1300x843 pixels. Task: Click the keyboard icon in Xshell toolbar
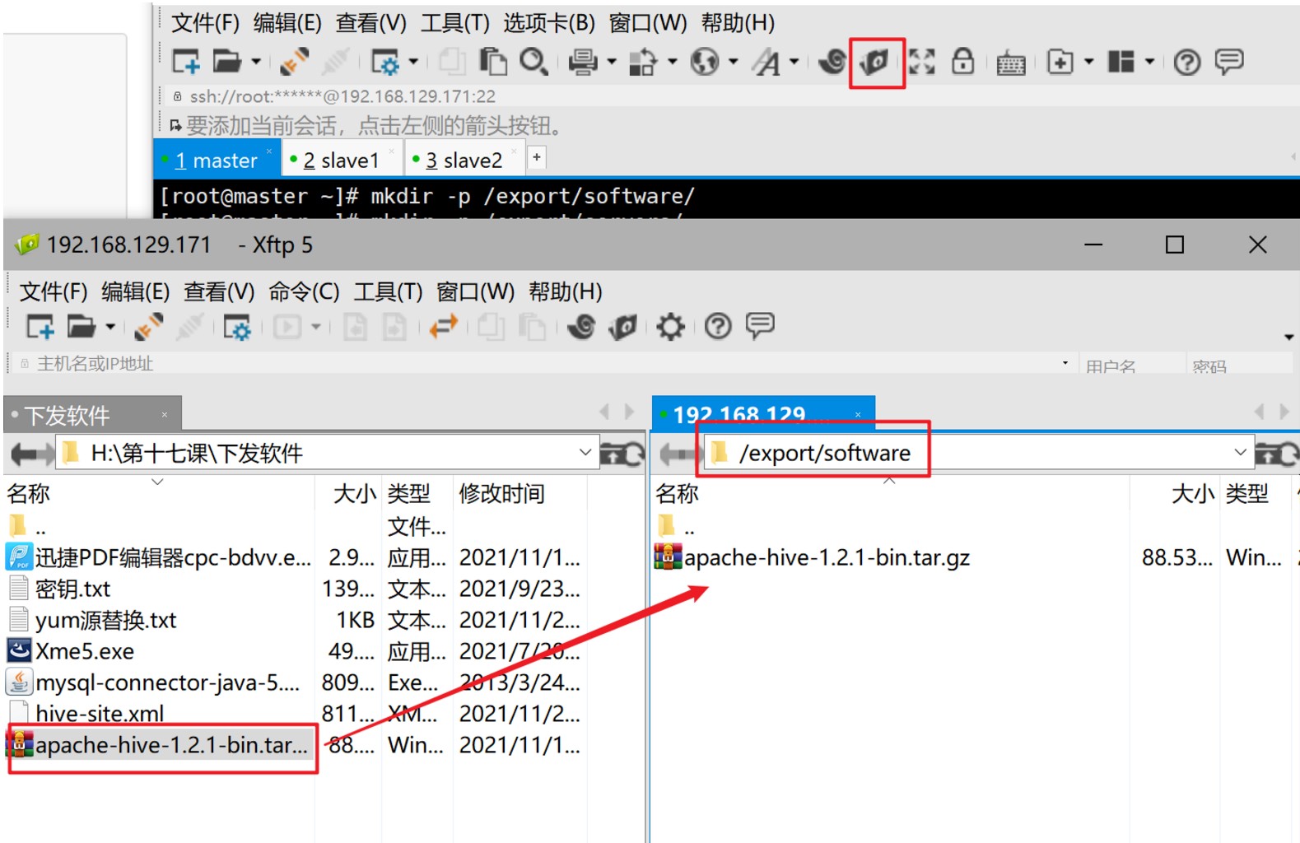1010,63
